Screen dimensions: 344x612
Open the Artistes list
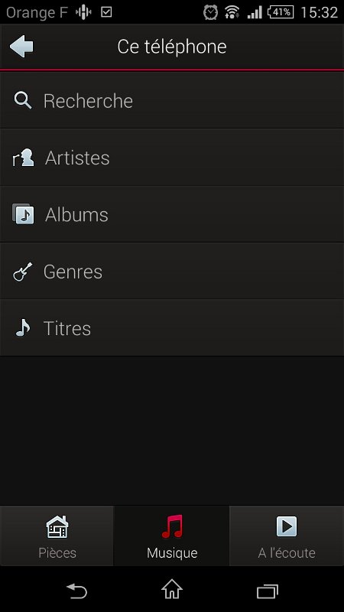tap(172, 158)
